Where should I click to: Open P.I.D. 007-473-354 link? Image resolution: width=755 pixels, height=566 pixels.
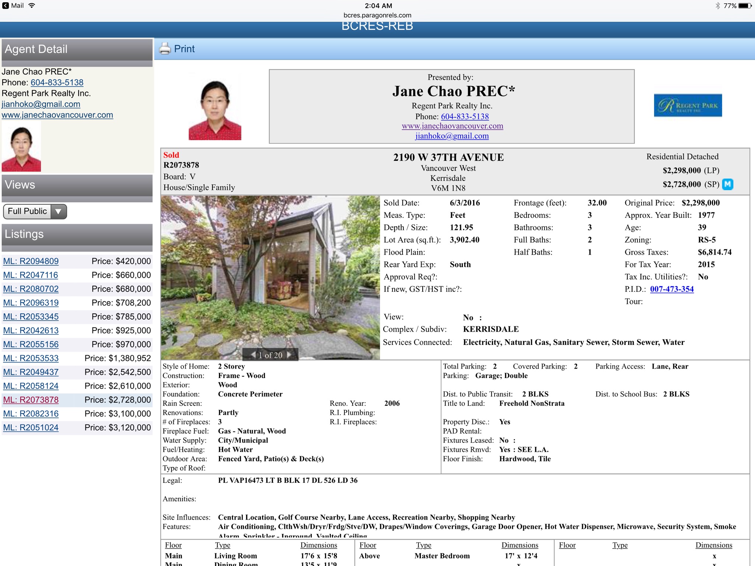671,289
